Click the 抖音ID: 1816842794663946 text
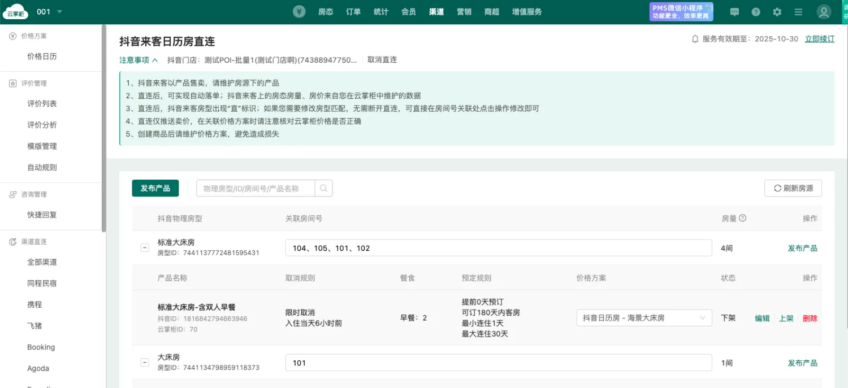This screenshot has height=388, width=848. click(x=202, y=319)
